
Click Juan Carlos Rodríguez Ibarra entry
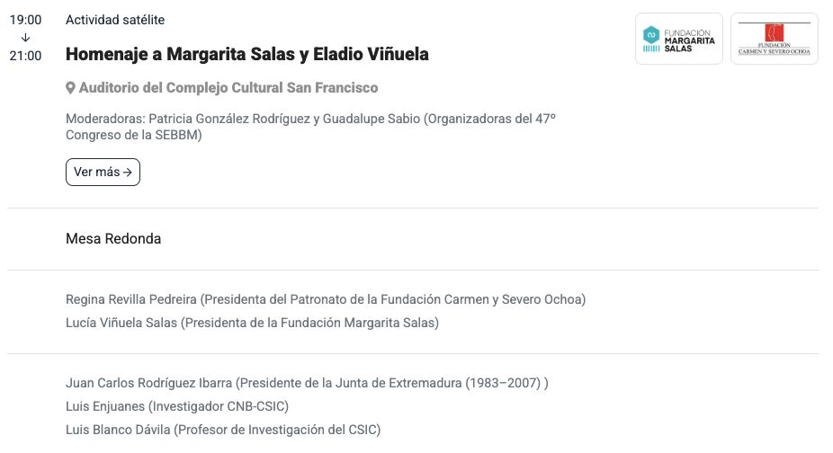pyautogui.click(x=307, y=383)
